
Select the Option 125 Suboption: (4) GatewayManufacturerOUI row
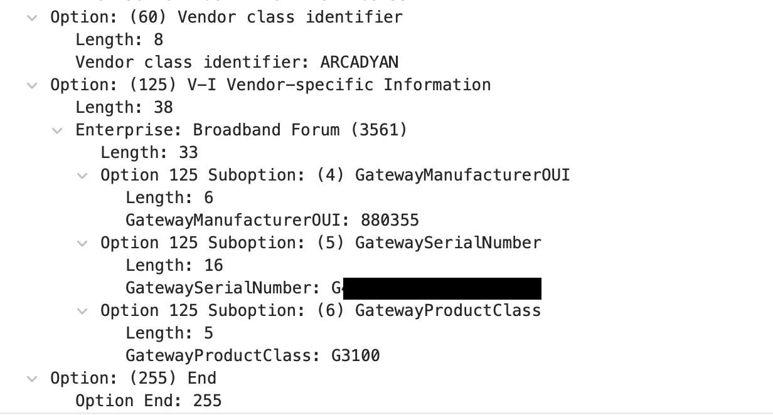click(334, 175)
